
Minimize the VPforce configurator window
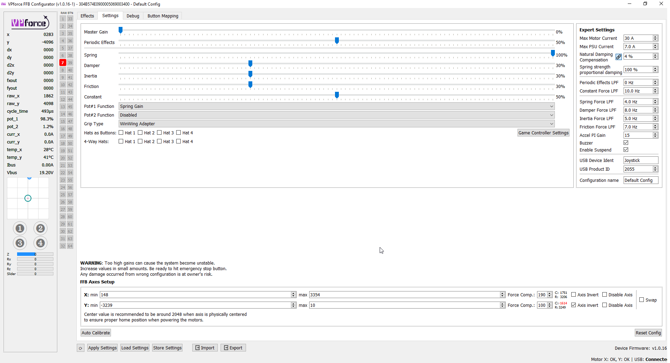(630, 4)
